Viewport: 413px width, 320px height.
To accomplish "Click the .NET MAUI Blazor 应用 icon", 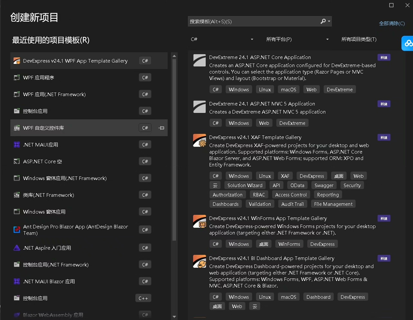I will tap(17, 281).
